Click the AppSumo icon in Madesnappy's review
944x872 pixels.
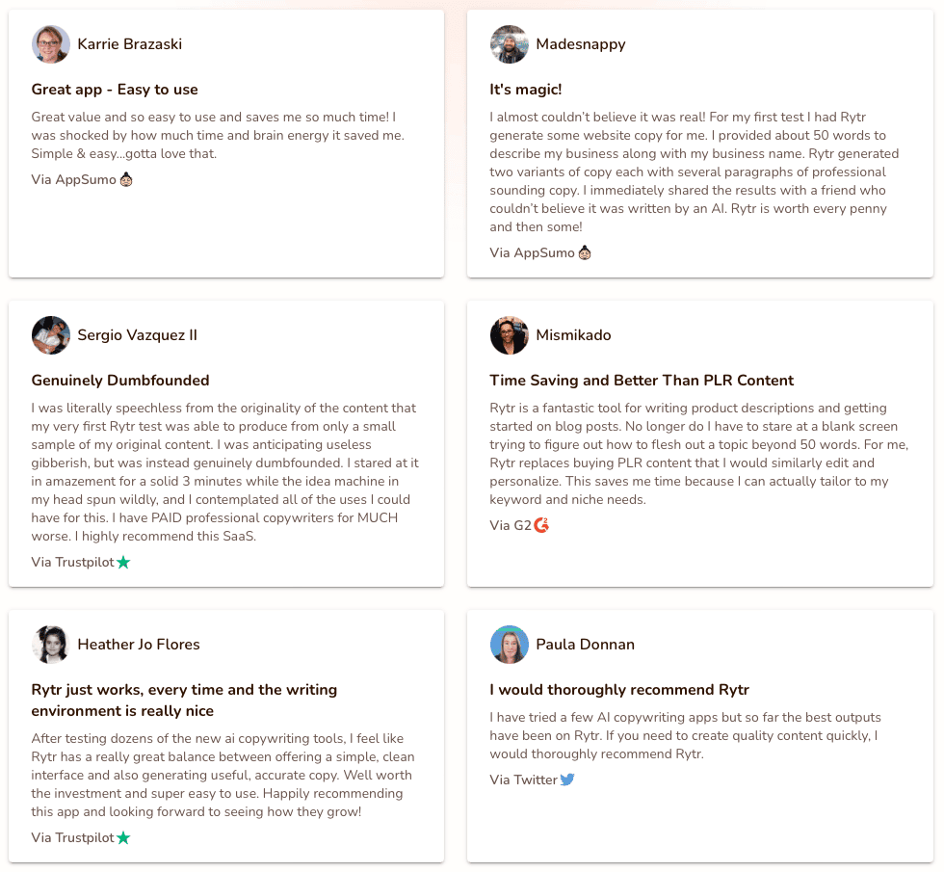pyautogui.click(x=585, y=252)
